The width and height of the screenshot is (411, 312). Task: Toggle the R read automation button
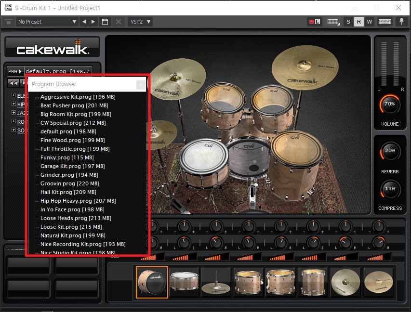click(358, 22)
